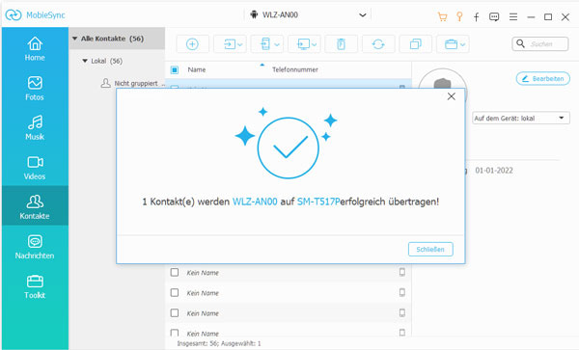Click the refresh contacts icon
This screenshot has height=350, width=579.
(x=378, y=44)
